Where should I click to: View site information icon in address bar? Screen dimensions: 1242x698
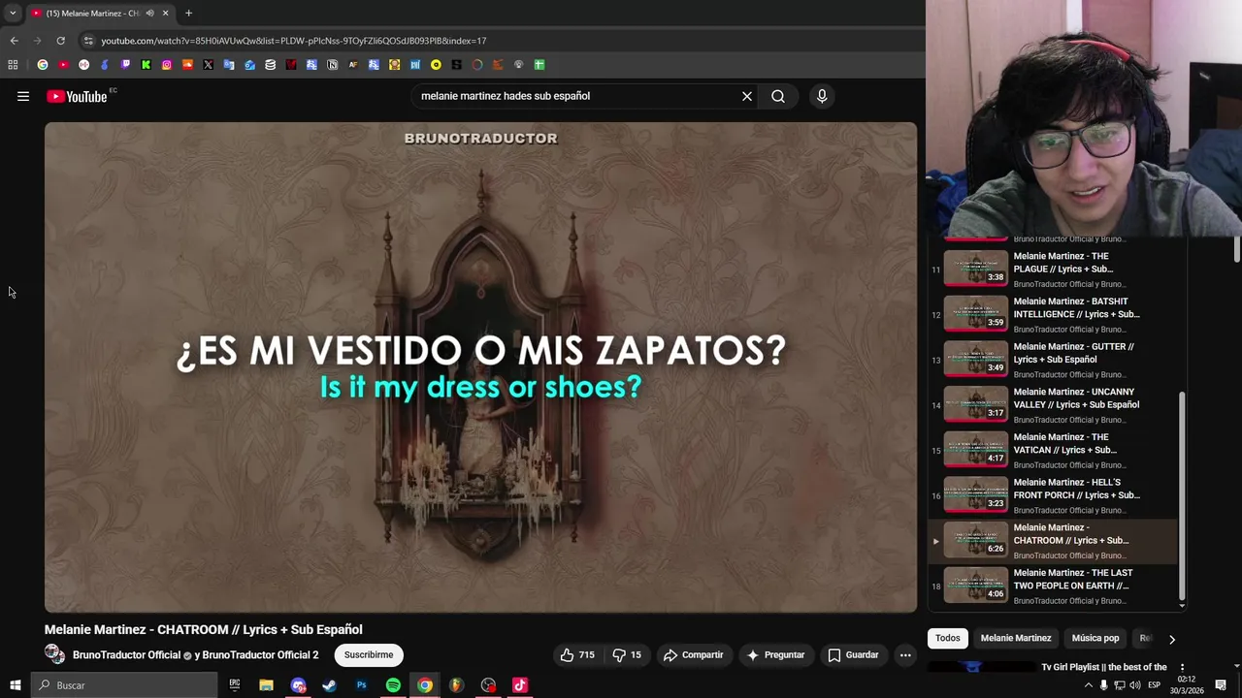tap(88, 41)
